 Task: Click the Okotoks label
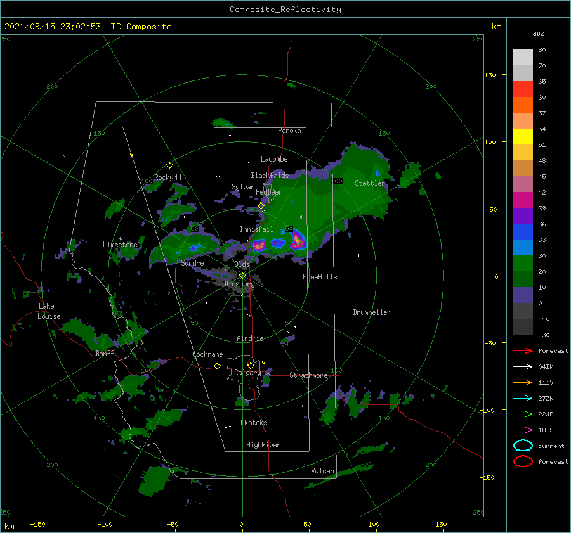254,423
